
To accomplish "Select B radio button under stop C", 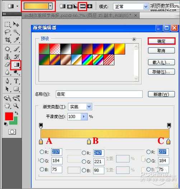I will pos(148,169).
